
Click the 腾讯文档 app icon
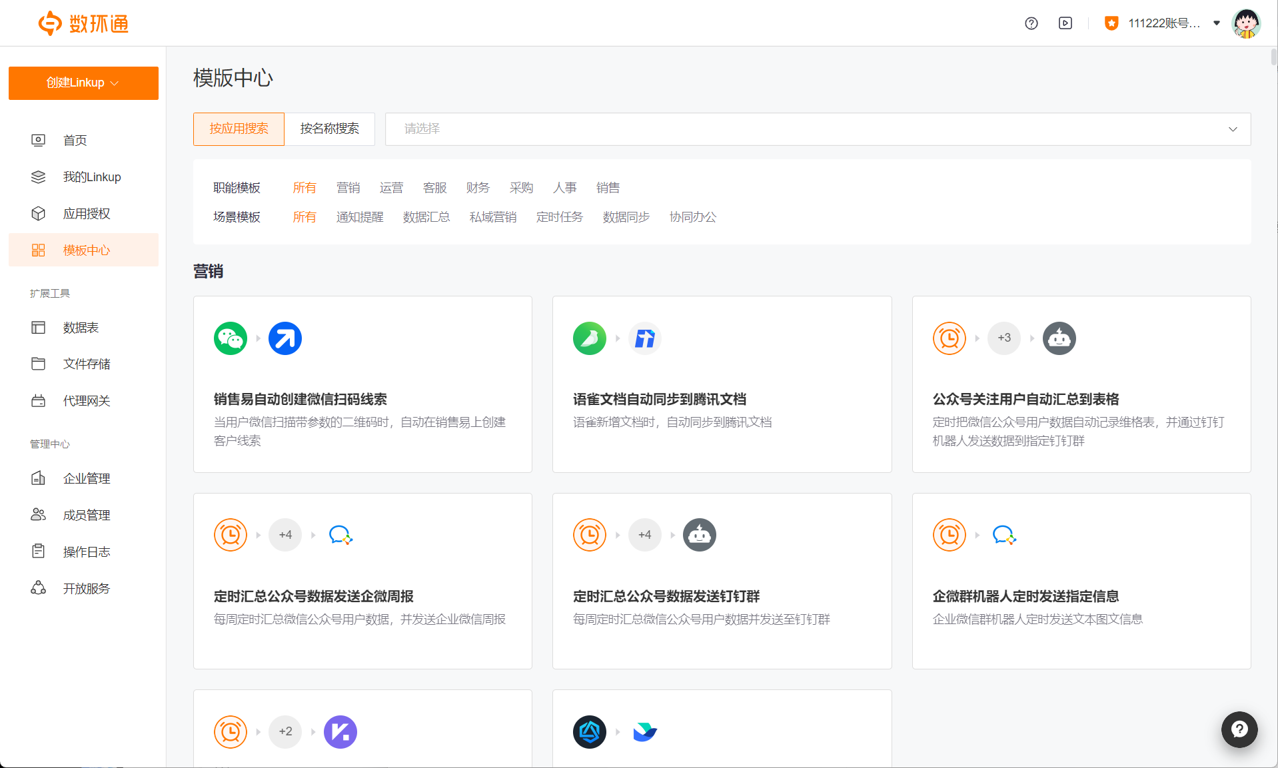(x=645, y=338)
